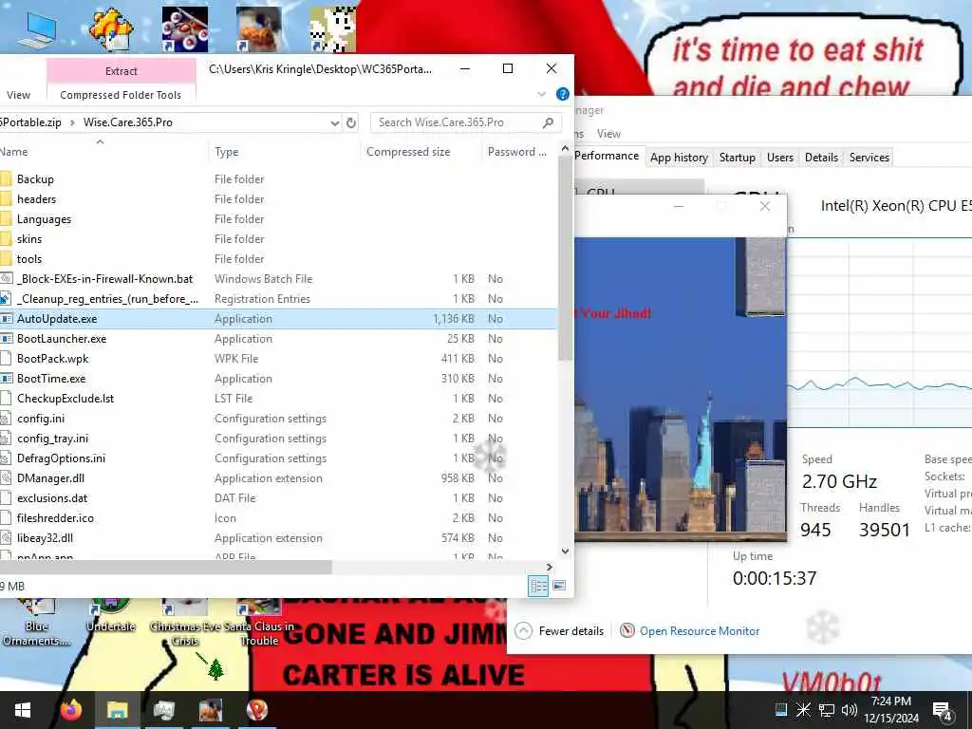Select the CheckupExclude.lst file
This screenshot has height=729, width=972.
278,398
